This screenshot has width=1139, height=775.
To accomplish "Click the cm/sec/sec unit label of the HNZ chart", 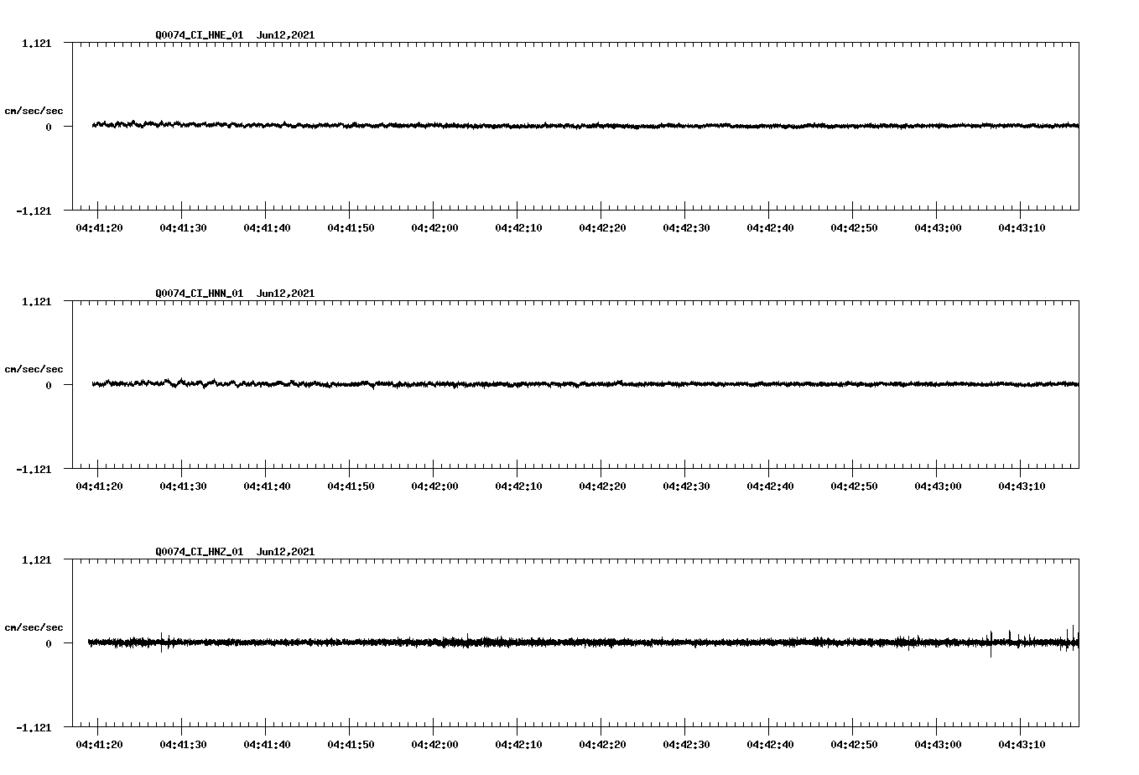I will 34,627.
